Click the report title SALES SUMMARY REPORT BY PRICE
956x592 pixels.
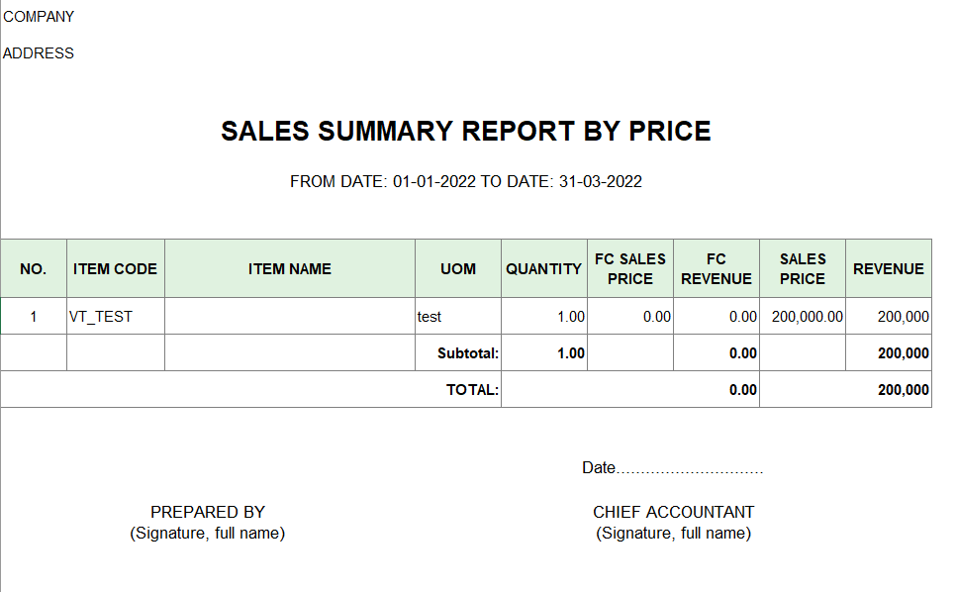click(x=466, y=131)
